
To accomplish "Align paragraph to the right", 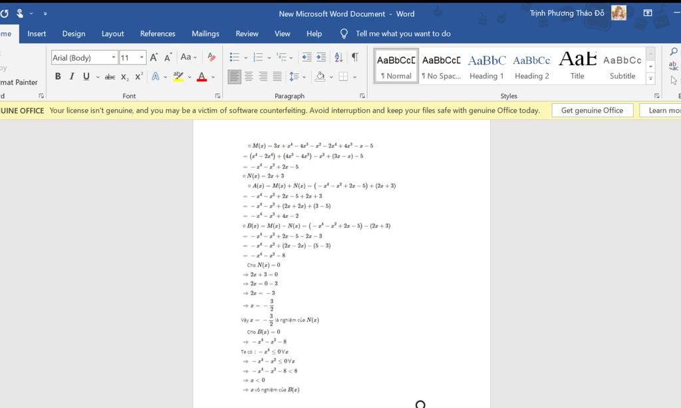I will coord(263,77).
